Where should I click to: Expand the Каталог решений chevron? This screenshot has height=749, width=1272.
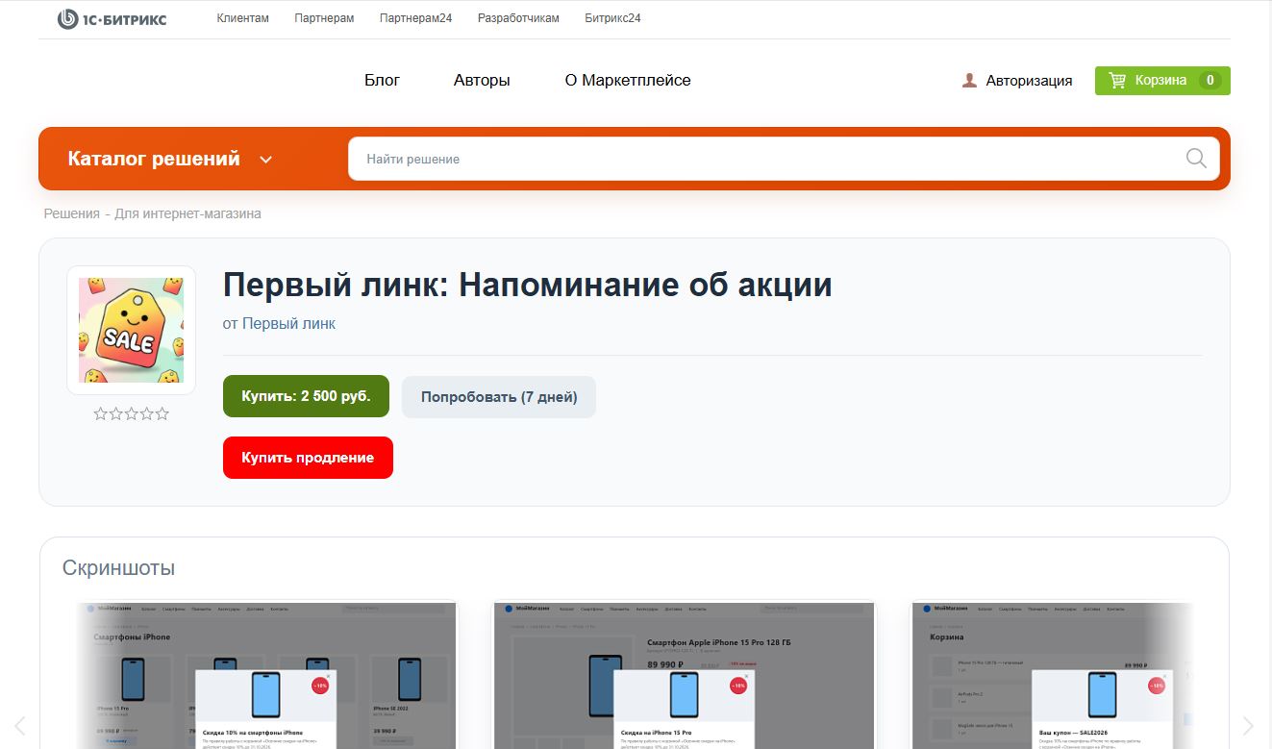(x=266, y=160)
